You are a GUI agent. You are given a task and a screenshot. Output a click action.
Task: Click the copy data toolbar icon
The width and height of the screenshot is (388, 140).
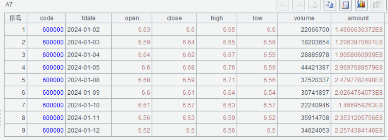329,5
